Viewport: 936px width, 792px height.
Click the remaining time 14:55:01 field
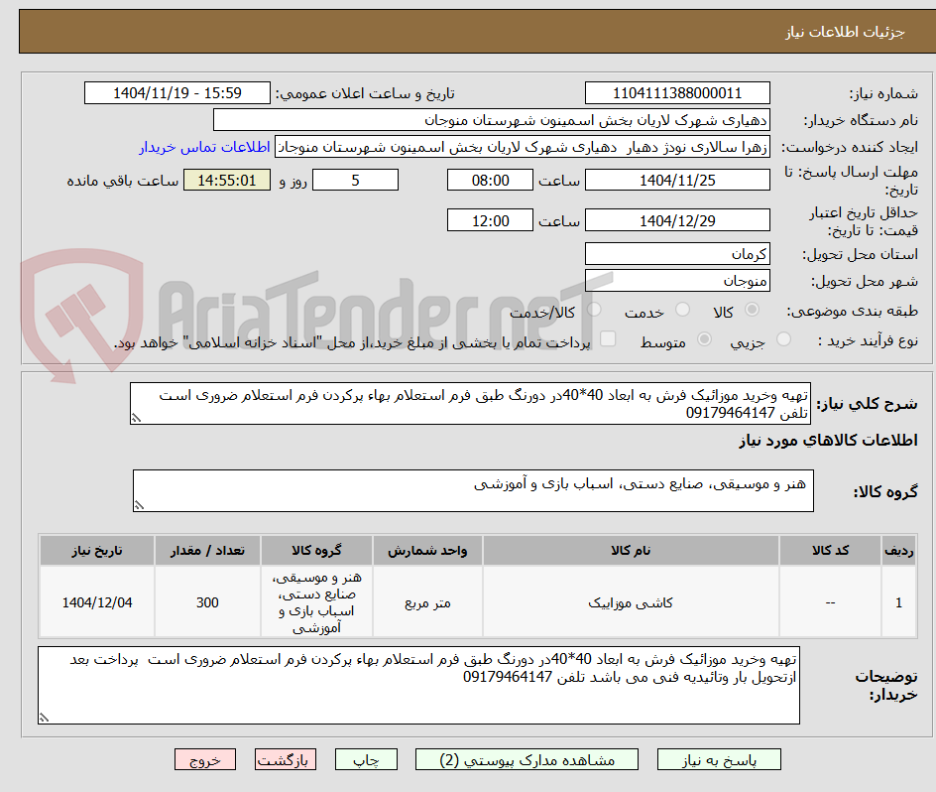227,180
